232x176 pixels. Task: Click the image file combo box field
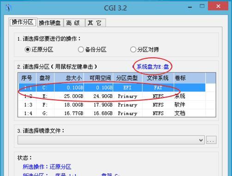pyautogui.click(x=111, y=140)
